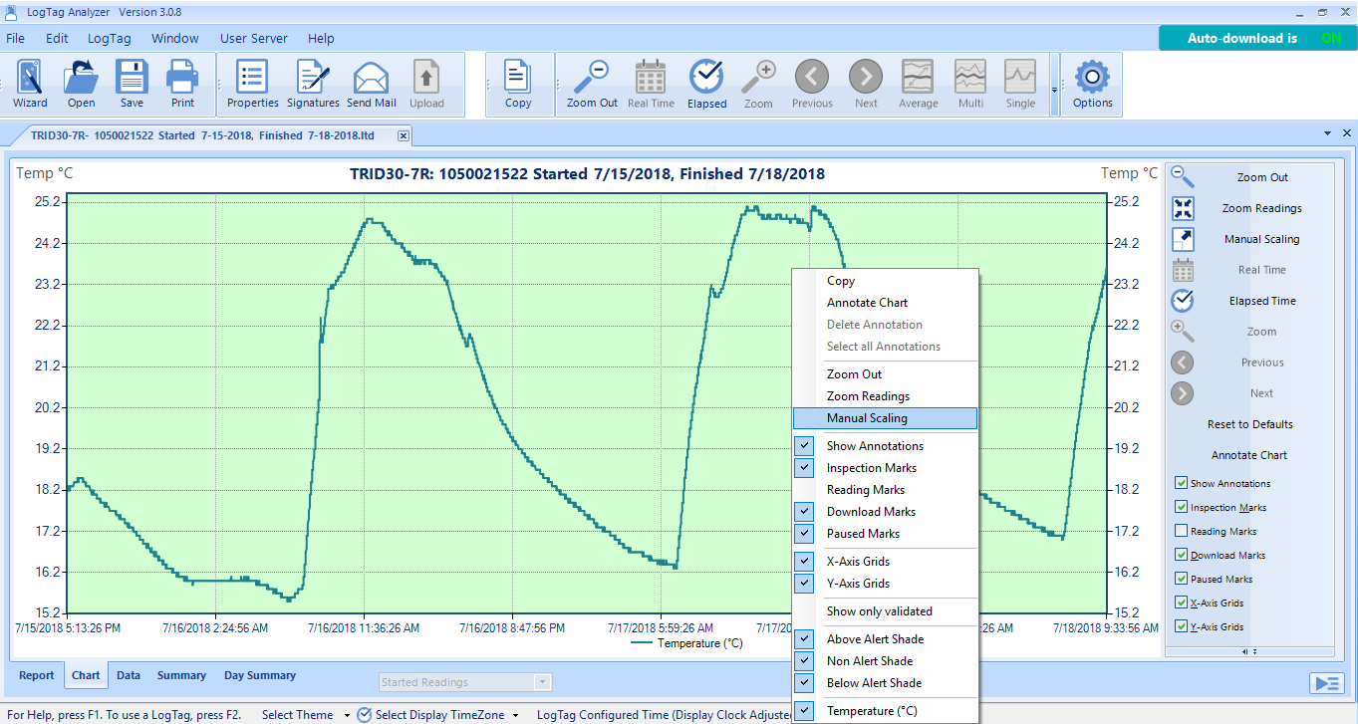
Task: Open a file with the Open icon
Action: click(81, 84)
